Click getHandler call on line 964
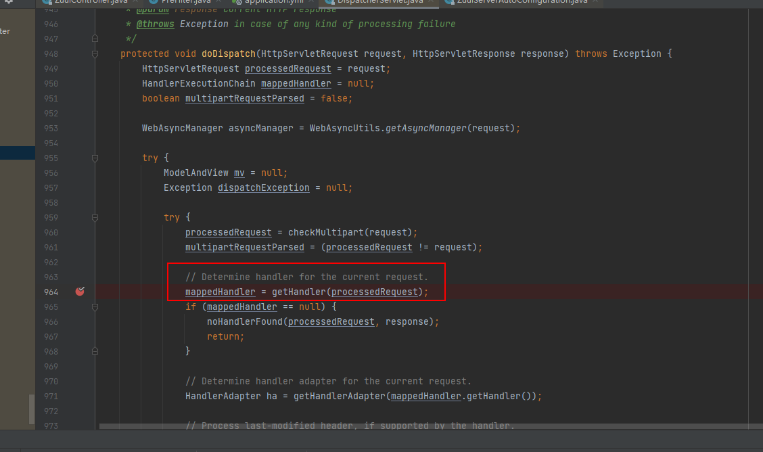 click(298, 292)
